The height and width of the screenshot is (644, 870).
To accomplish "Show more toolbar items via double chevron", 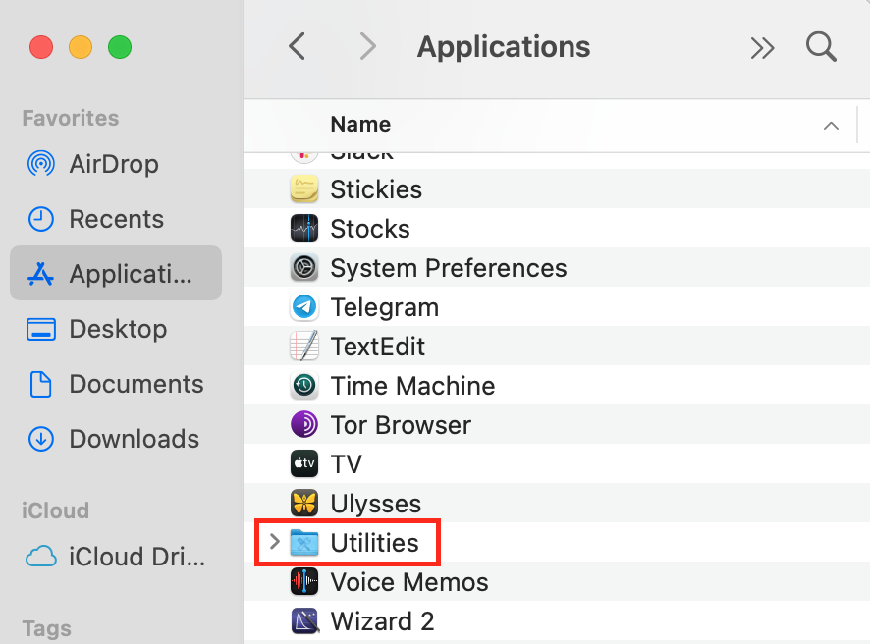I will click(x=762, y=48).
